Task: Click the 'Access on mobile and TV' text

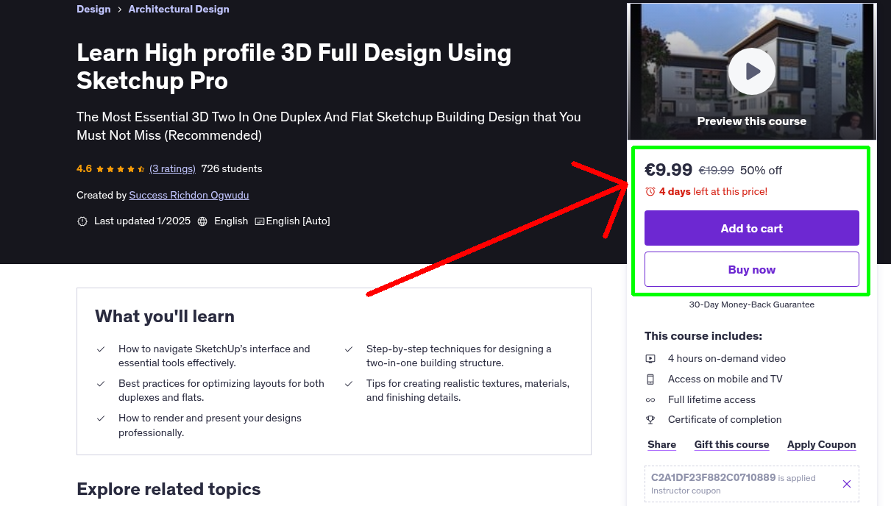Action: [725, 379]
